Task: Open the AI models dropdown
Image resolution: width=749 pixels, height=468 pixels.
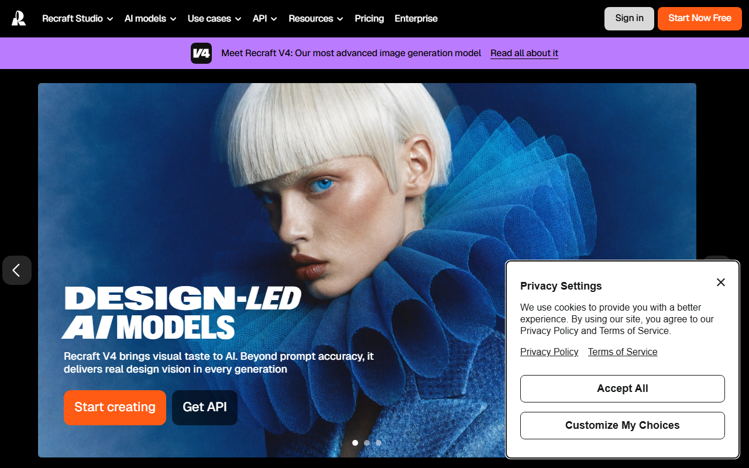Action: tap(150, 19)
